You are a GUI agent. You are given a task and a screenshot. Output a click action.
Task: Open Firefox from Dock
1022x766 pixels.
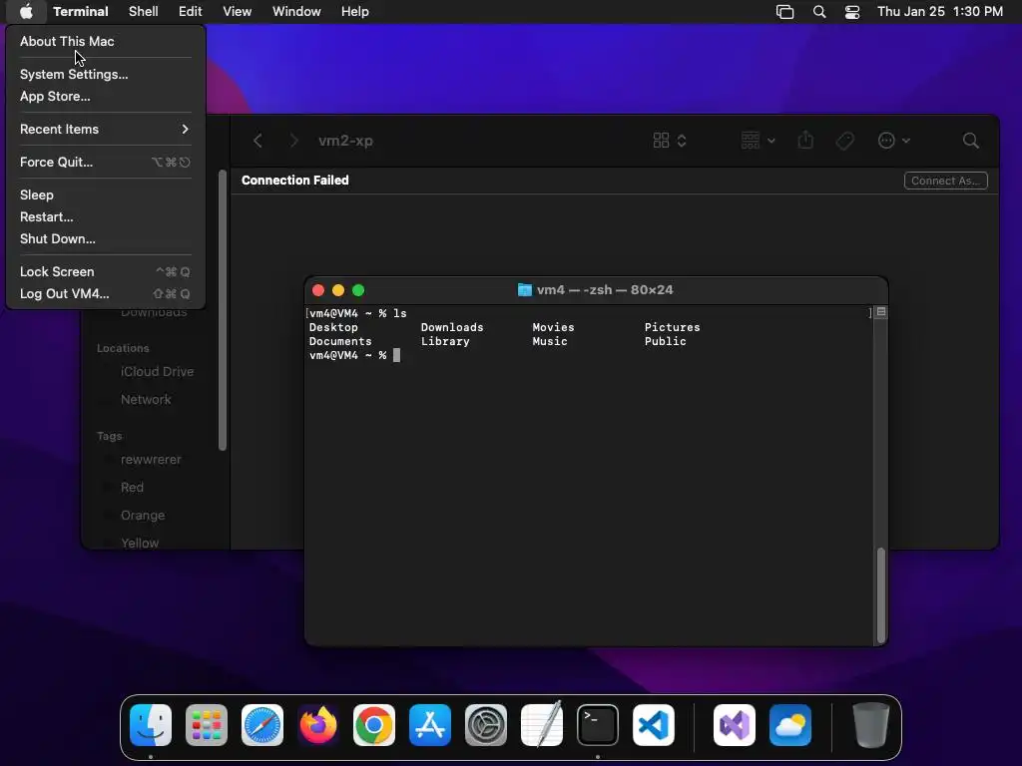pyautogui.click(x=318, y=725)
